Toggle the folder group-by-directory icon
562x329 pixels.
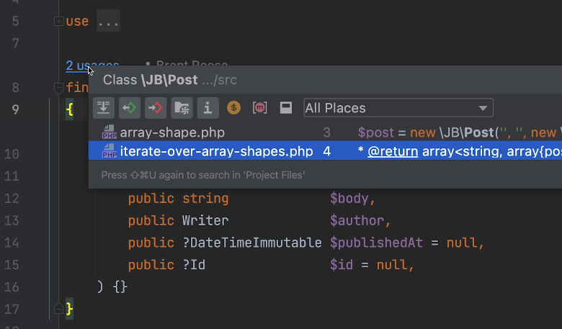[182, 108]
